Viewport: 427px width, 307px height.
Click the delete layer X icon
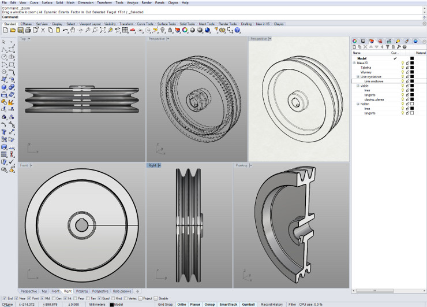365,47
